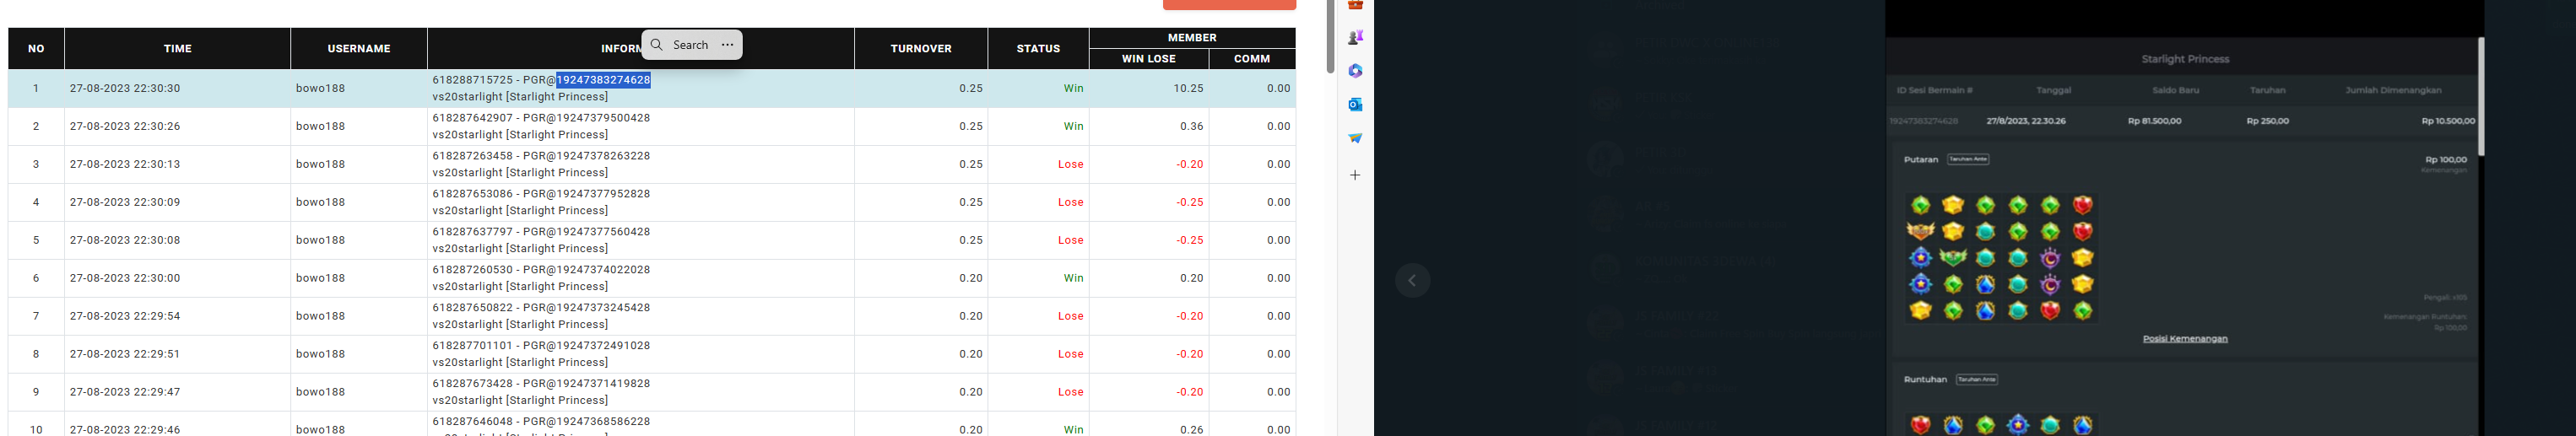Click the Rp 81.500,00 balance value
The width and height of the screenshot is (2576, 436).
[x=2155, y=121]
